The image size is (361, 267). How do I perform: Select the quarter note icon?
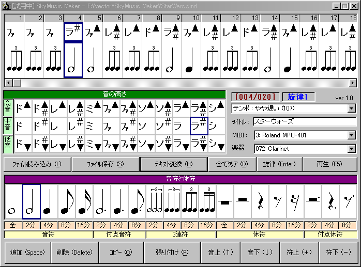tap(49, 202)
